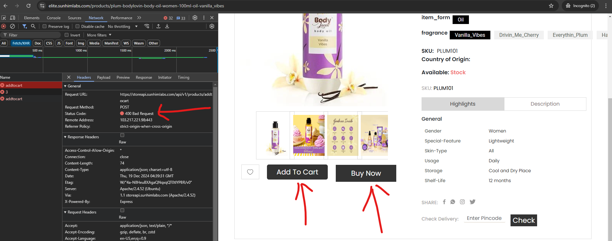Screen dimensions: 612x241
Task: Click the Buy Now button
Action: point(366,173)
